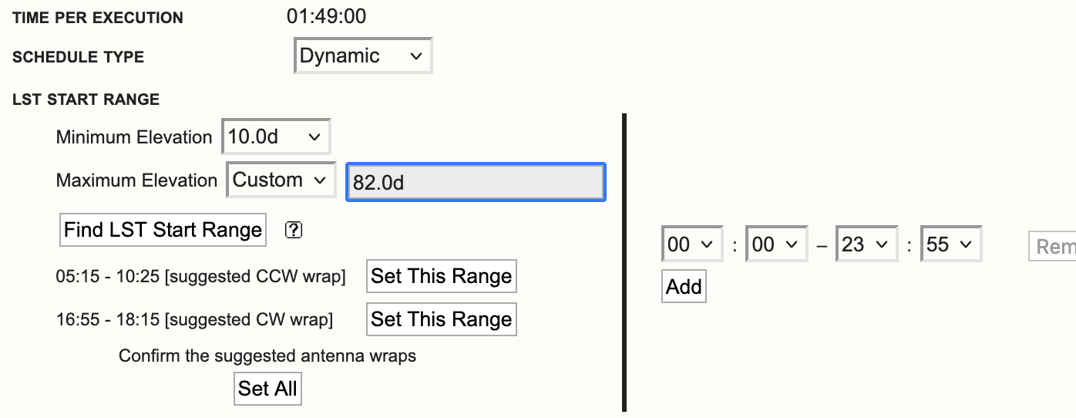Screen dimensions: 1076x418
Task: Click the Minimum Elevation label
Action: 133,137
